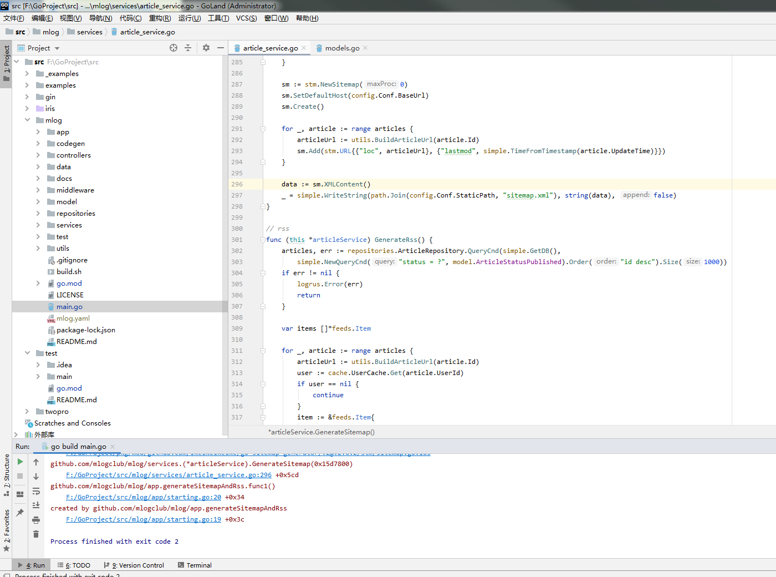Collapse the mlog folder
The height and width of the screenshot is (577, 776).
click(27, 120)
